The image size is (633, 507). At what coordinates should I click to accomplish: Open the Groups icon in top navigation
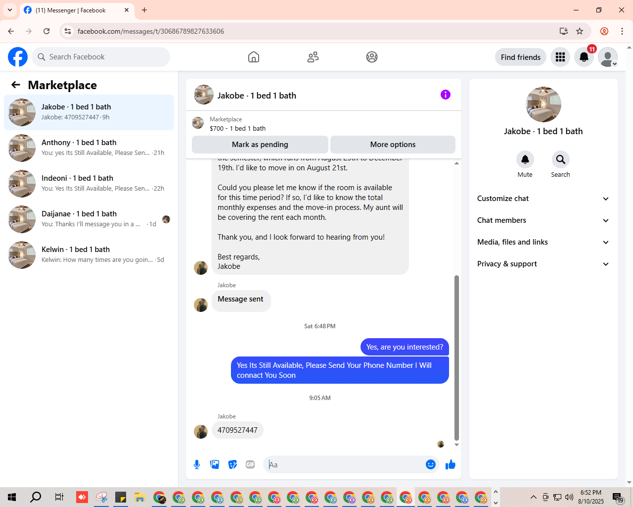pos(372,57)
